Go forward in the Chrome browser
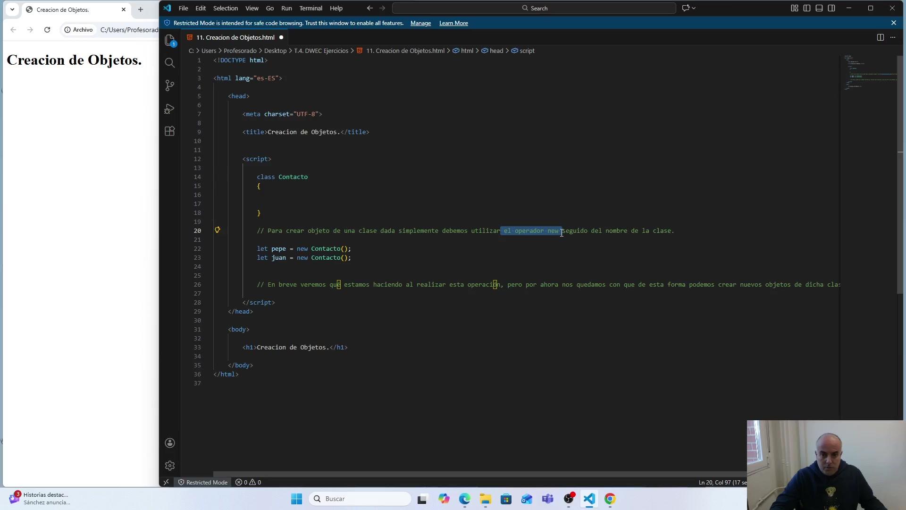906x510 pixels. 30,30
